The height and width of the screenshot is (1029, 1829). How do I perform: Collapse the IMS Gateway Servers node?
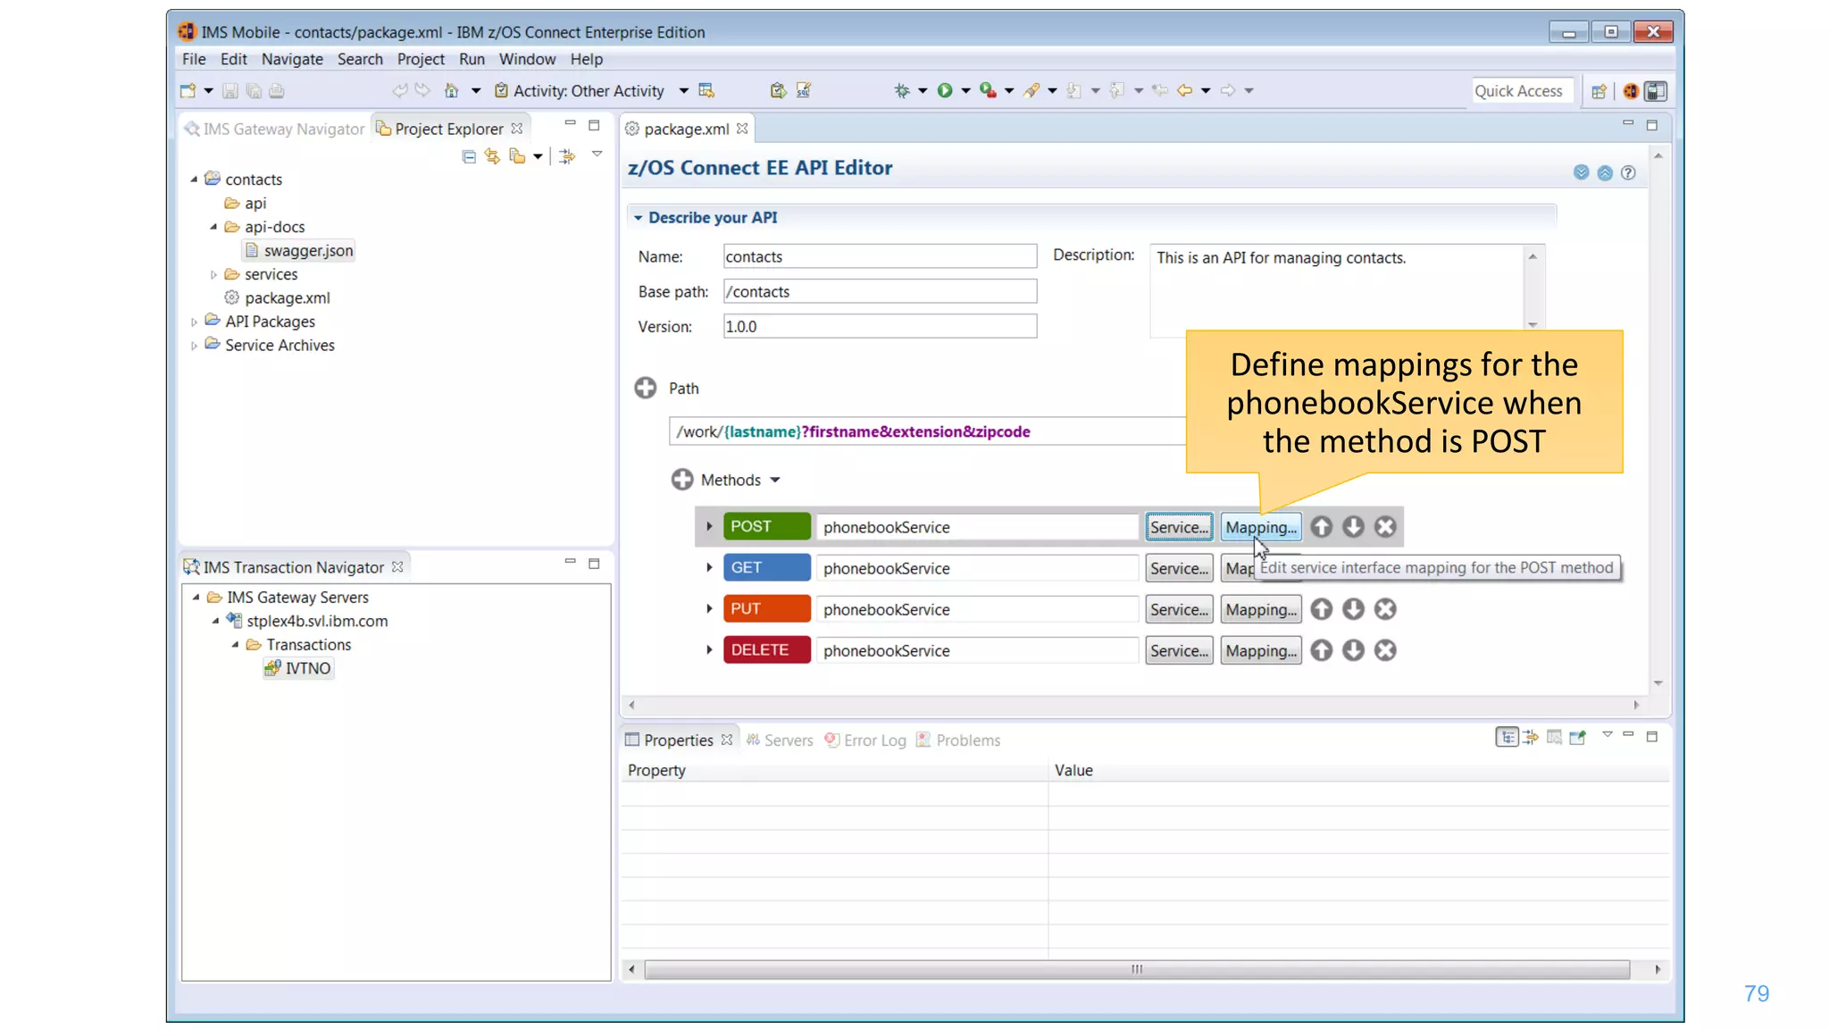coord(196,597)
